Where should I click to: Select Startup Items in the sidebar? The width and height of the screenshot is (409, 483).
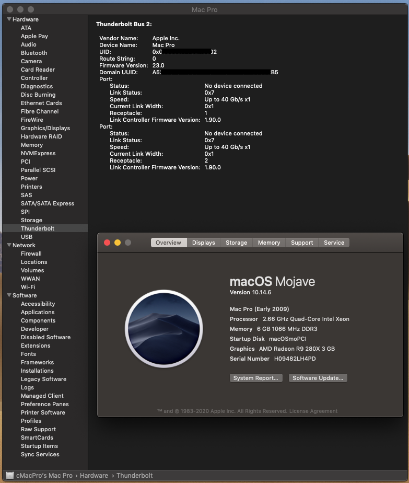click(x=39, y=446)
